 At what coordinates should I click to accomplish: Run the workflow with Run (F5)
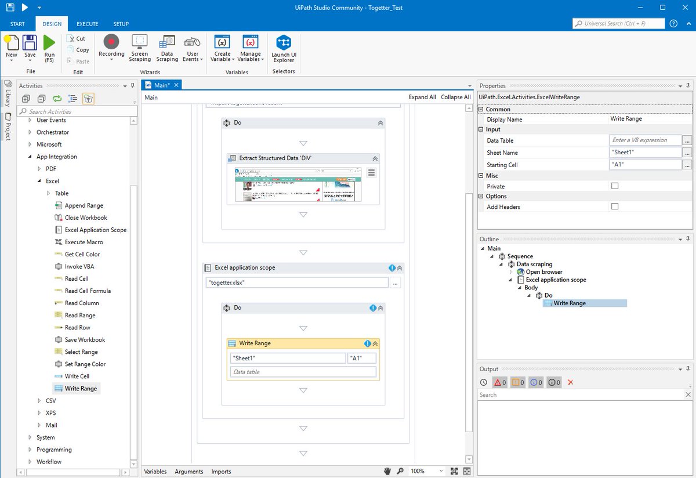click(x=49, y=43)
